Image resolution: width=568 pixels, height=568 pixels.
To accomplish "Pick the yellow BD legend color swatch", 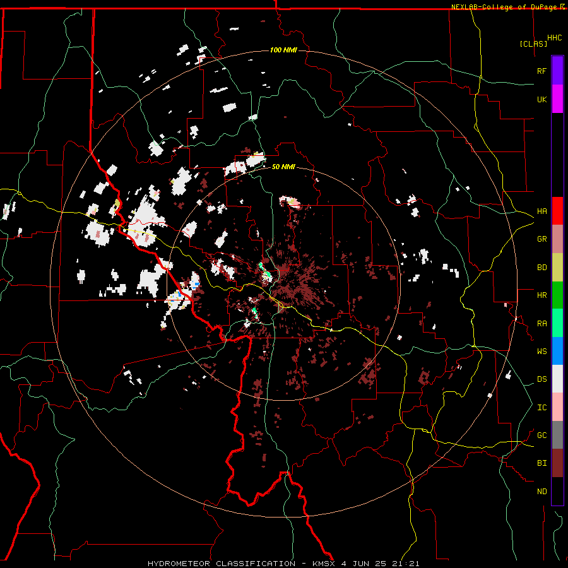I will click(557, 267).
